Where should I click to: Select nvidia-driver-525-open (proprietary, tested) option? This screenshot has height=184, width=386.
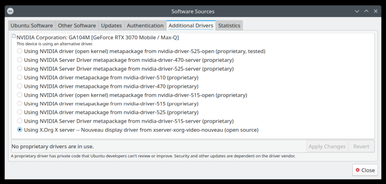(141, 51)
